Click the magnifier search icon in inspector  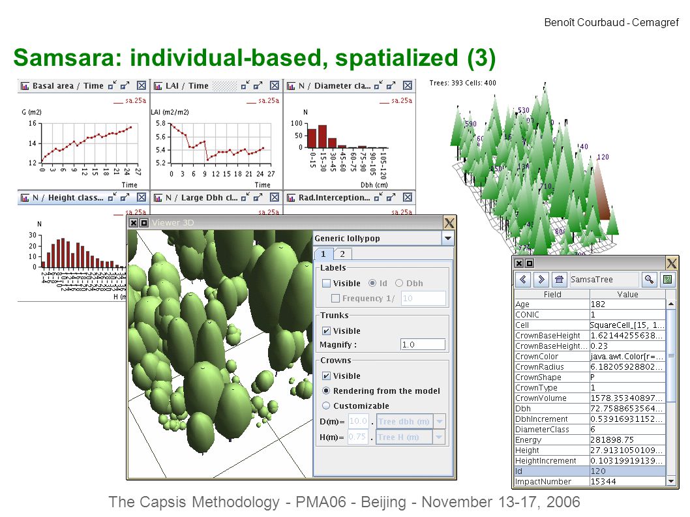point(649,279)
